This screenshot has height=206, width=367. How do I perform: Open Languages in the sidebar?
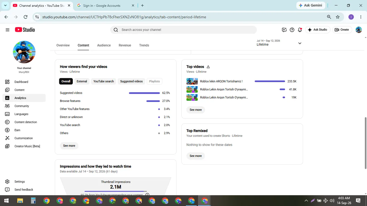pyautogui.click(x=24, y=114)
